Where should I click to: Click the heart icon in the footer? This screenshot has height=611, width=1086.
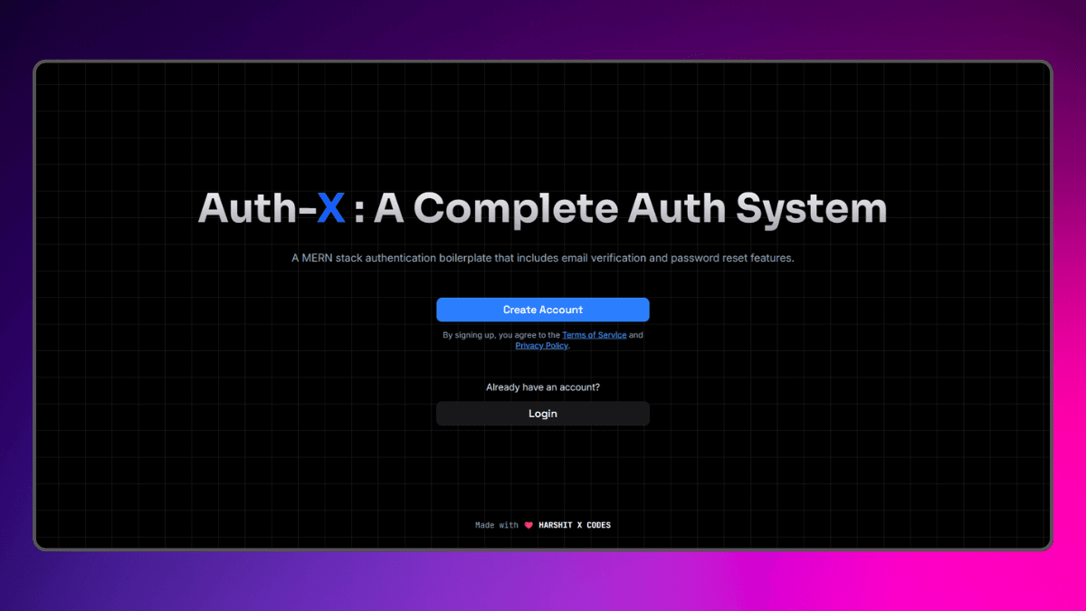[x=528, y=524]
